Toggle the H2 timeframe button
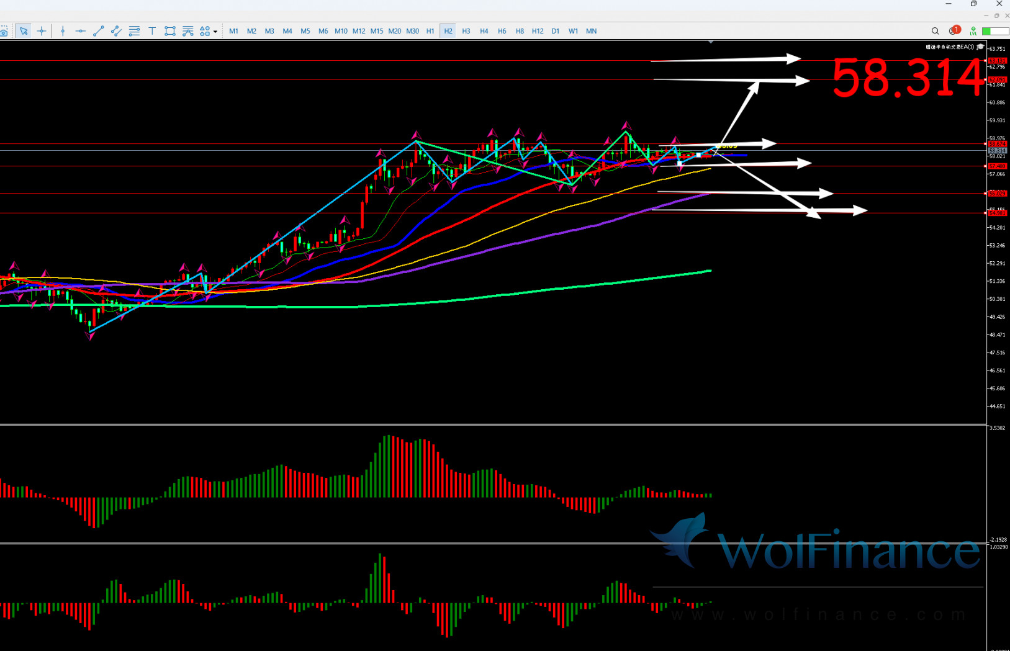 coord(448,31)
